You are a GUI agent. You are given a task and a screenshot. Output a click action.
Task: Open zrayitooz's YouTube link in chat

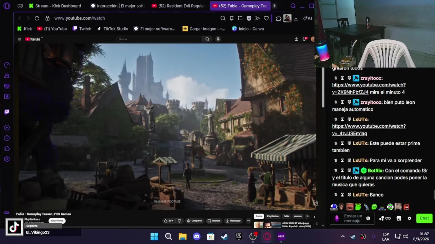[x=369, y=88]
